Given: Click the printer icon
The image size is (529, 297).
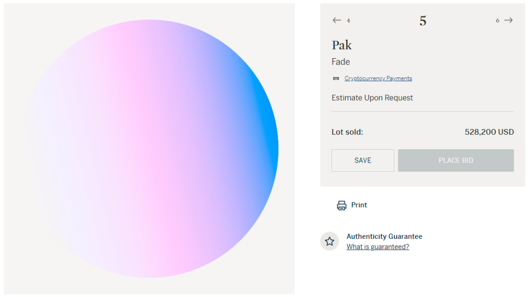Looking at the screenshot, I should (341, 206).
